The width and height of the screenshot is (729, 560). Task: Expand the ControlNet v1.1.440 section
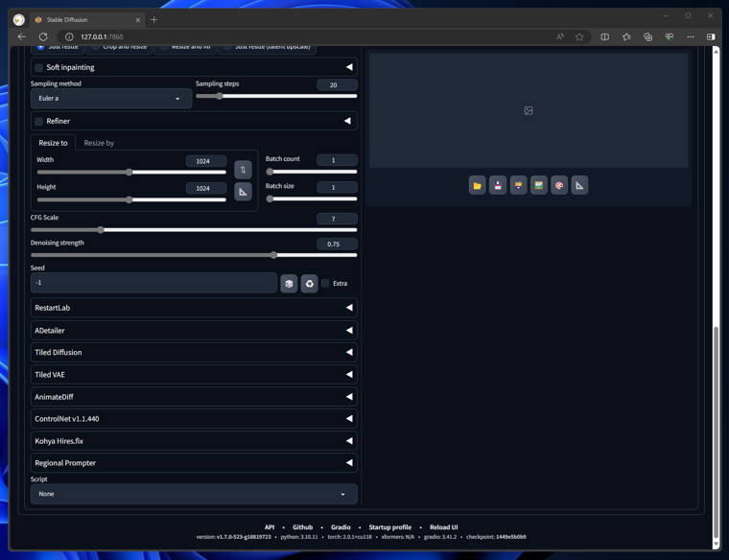[194, 419]
